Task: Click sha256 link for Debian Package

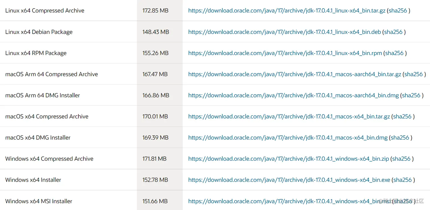Action: pyautogui.click(x=393, y=32)
